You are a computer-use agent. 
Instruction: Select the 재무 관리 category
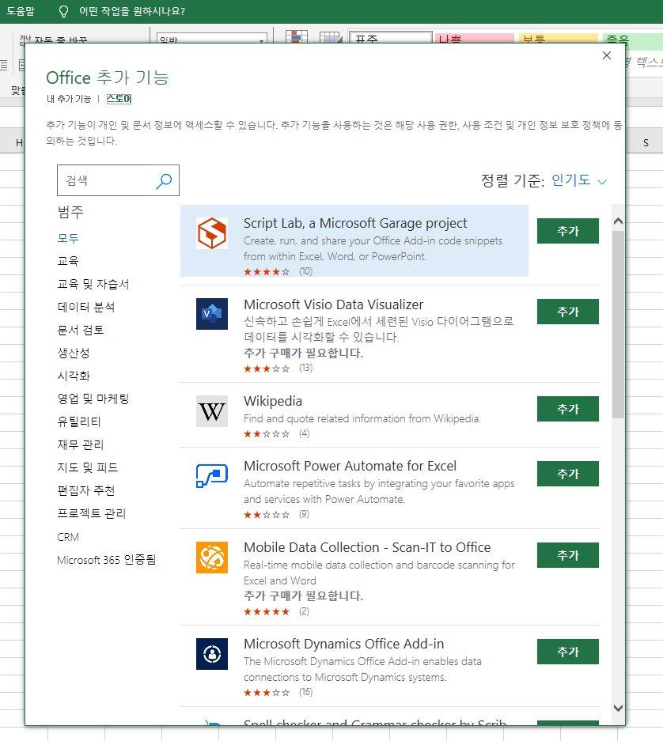click(81, 444)
